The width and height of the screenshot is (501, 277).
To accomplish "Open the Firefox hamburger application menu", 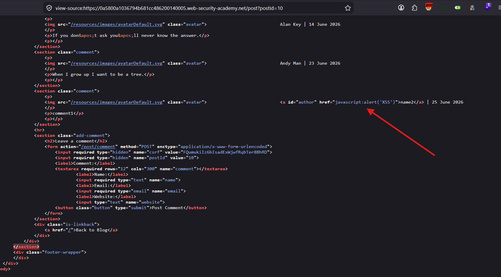I will [499, 8].
